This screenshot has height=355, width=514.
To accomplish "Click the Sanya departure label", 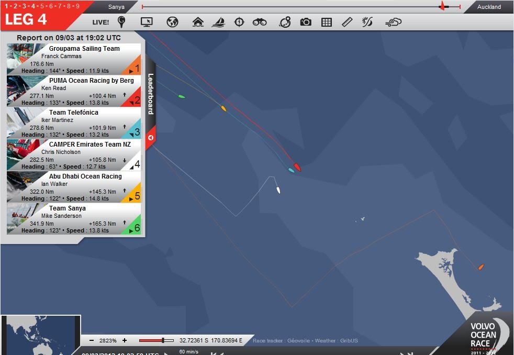I will 116,7.
